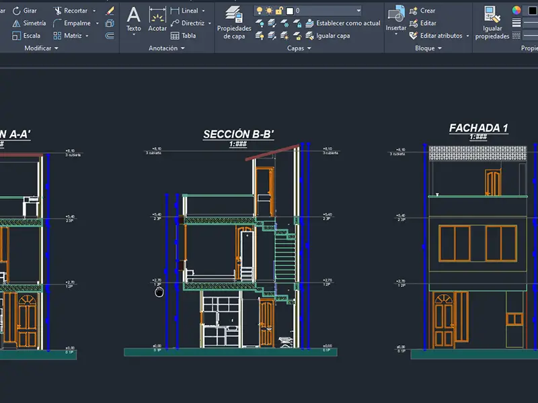The image size is (538, 403).
Task: Toggle layer on/off lightbulb in layer box
Action: (x=260, y=11)
